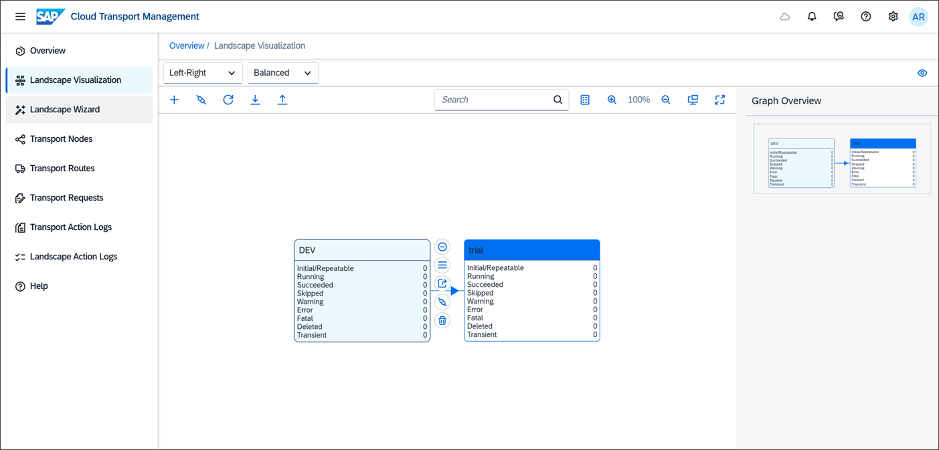939x450 pixels.
Task: Click Error row in DEV node
Action: tap(362, 310)
